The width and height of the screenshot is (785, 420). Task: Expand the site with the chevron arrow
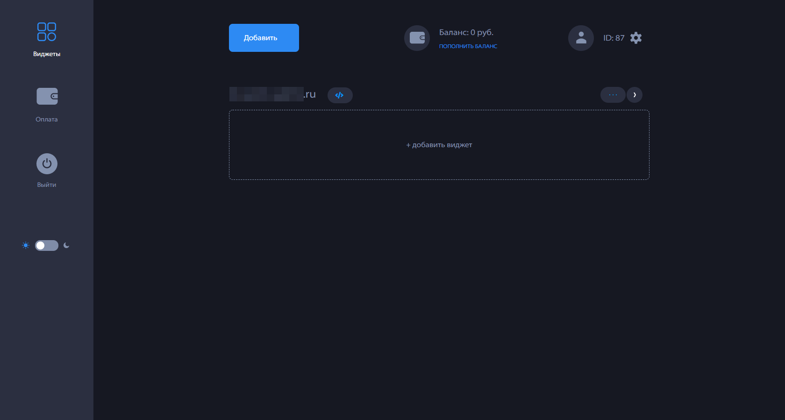(x=635, y=95)
